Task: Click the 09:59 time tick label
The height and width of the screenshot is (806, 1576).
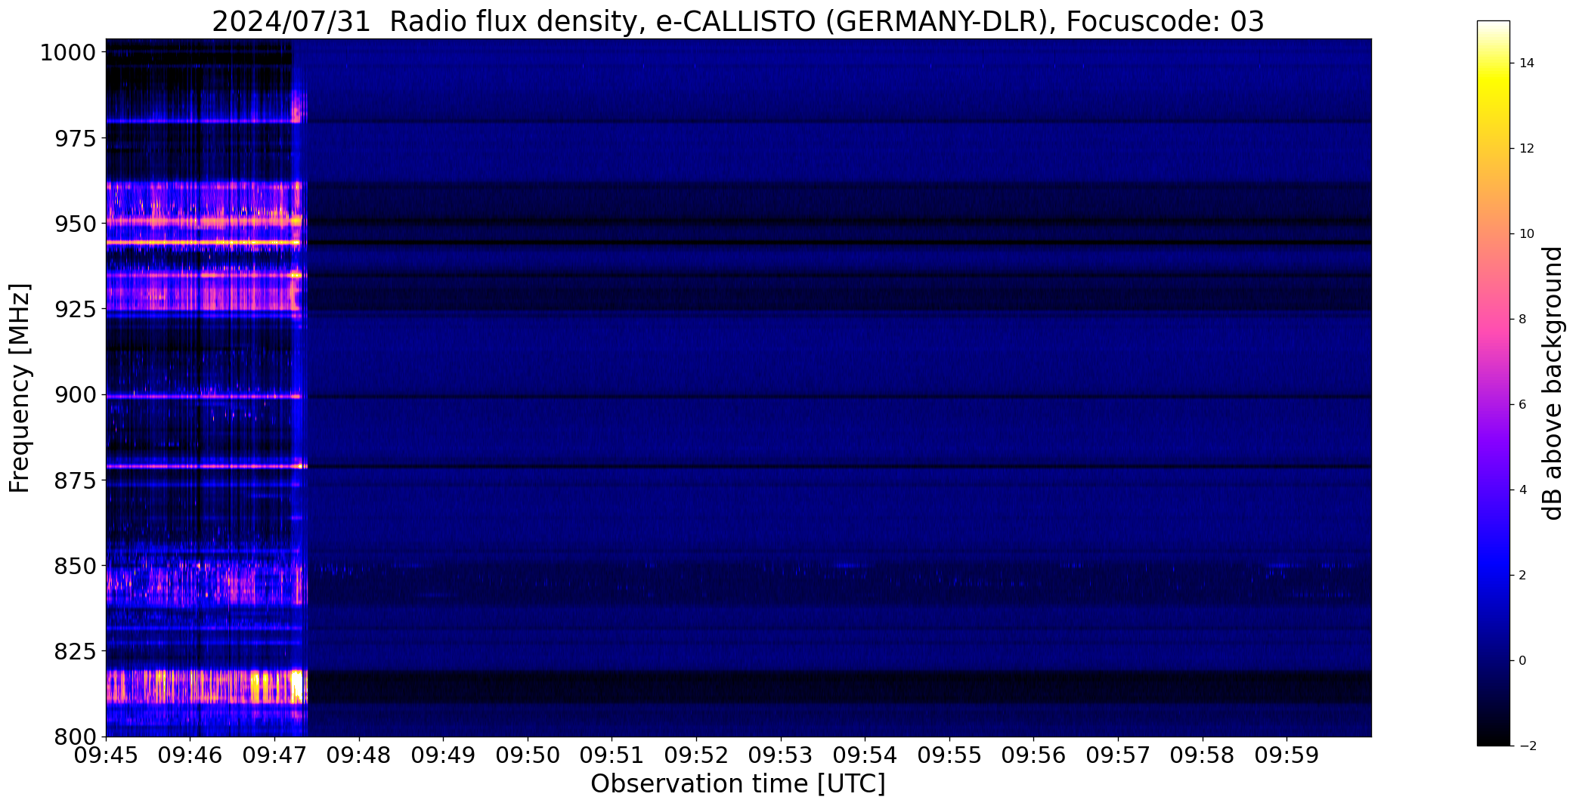Action: (1286, 755)
